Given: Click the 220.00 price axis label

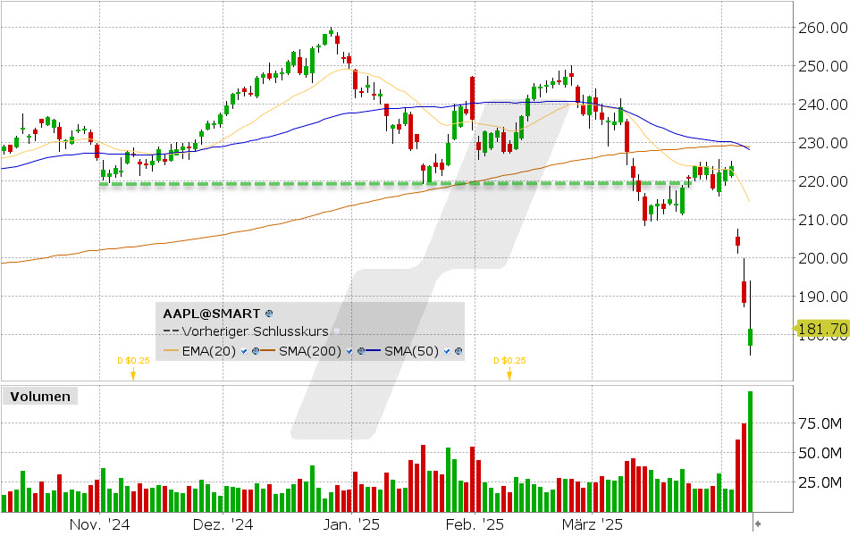Looking at the screenshot, I should (x=823, y=181).
